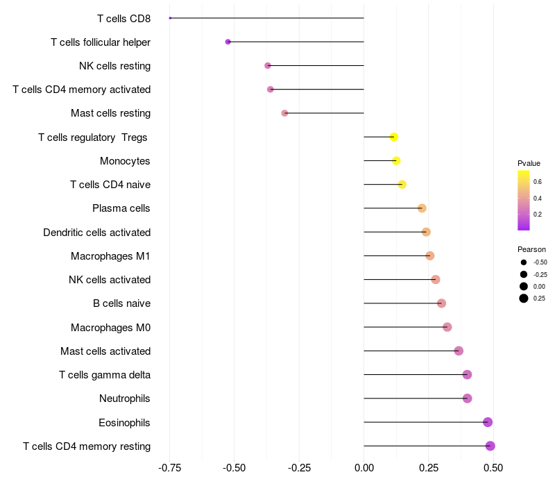
Task: Click the Dendritic cells activated label
Action: 96,232
